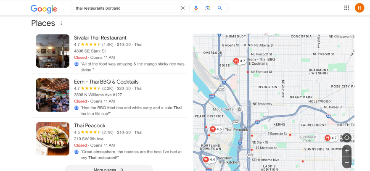Open Places three-dot options menu

point(61,23)
